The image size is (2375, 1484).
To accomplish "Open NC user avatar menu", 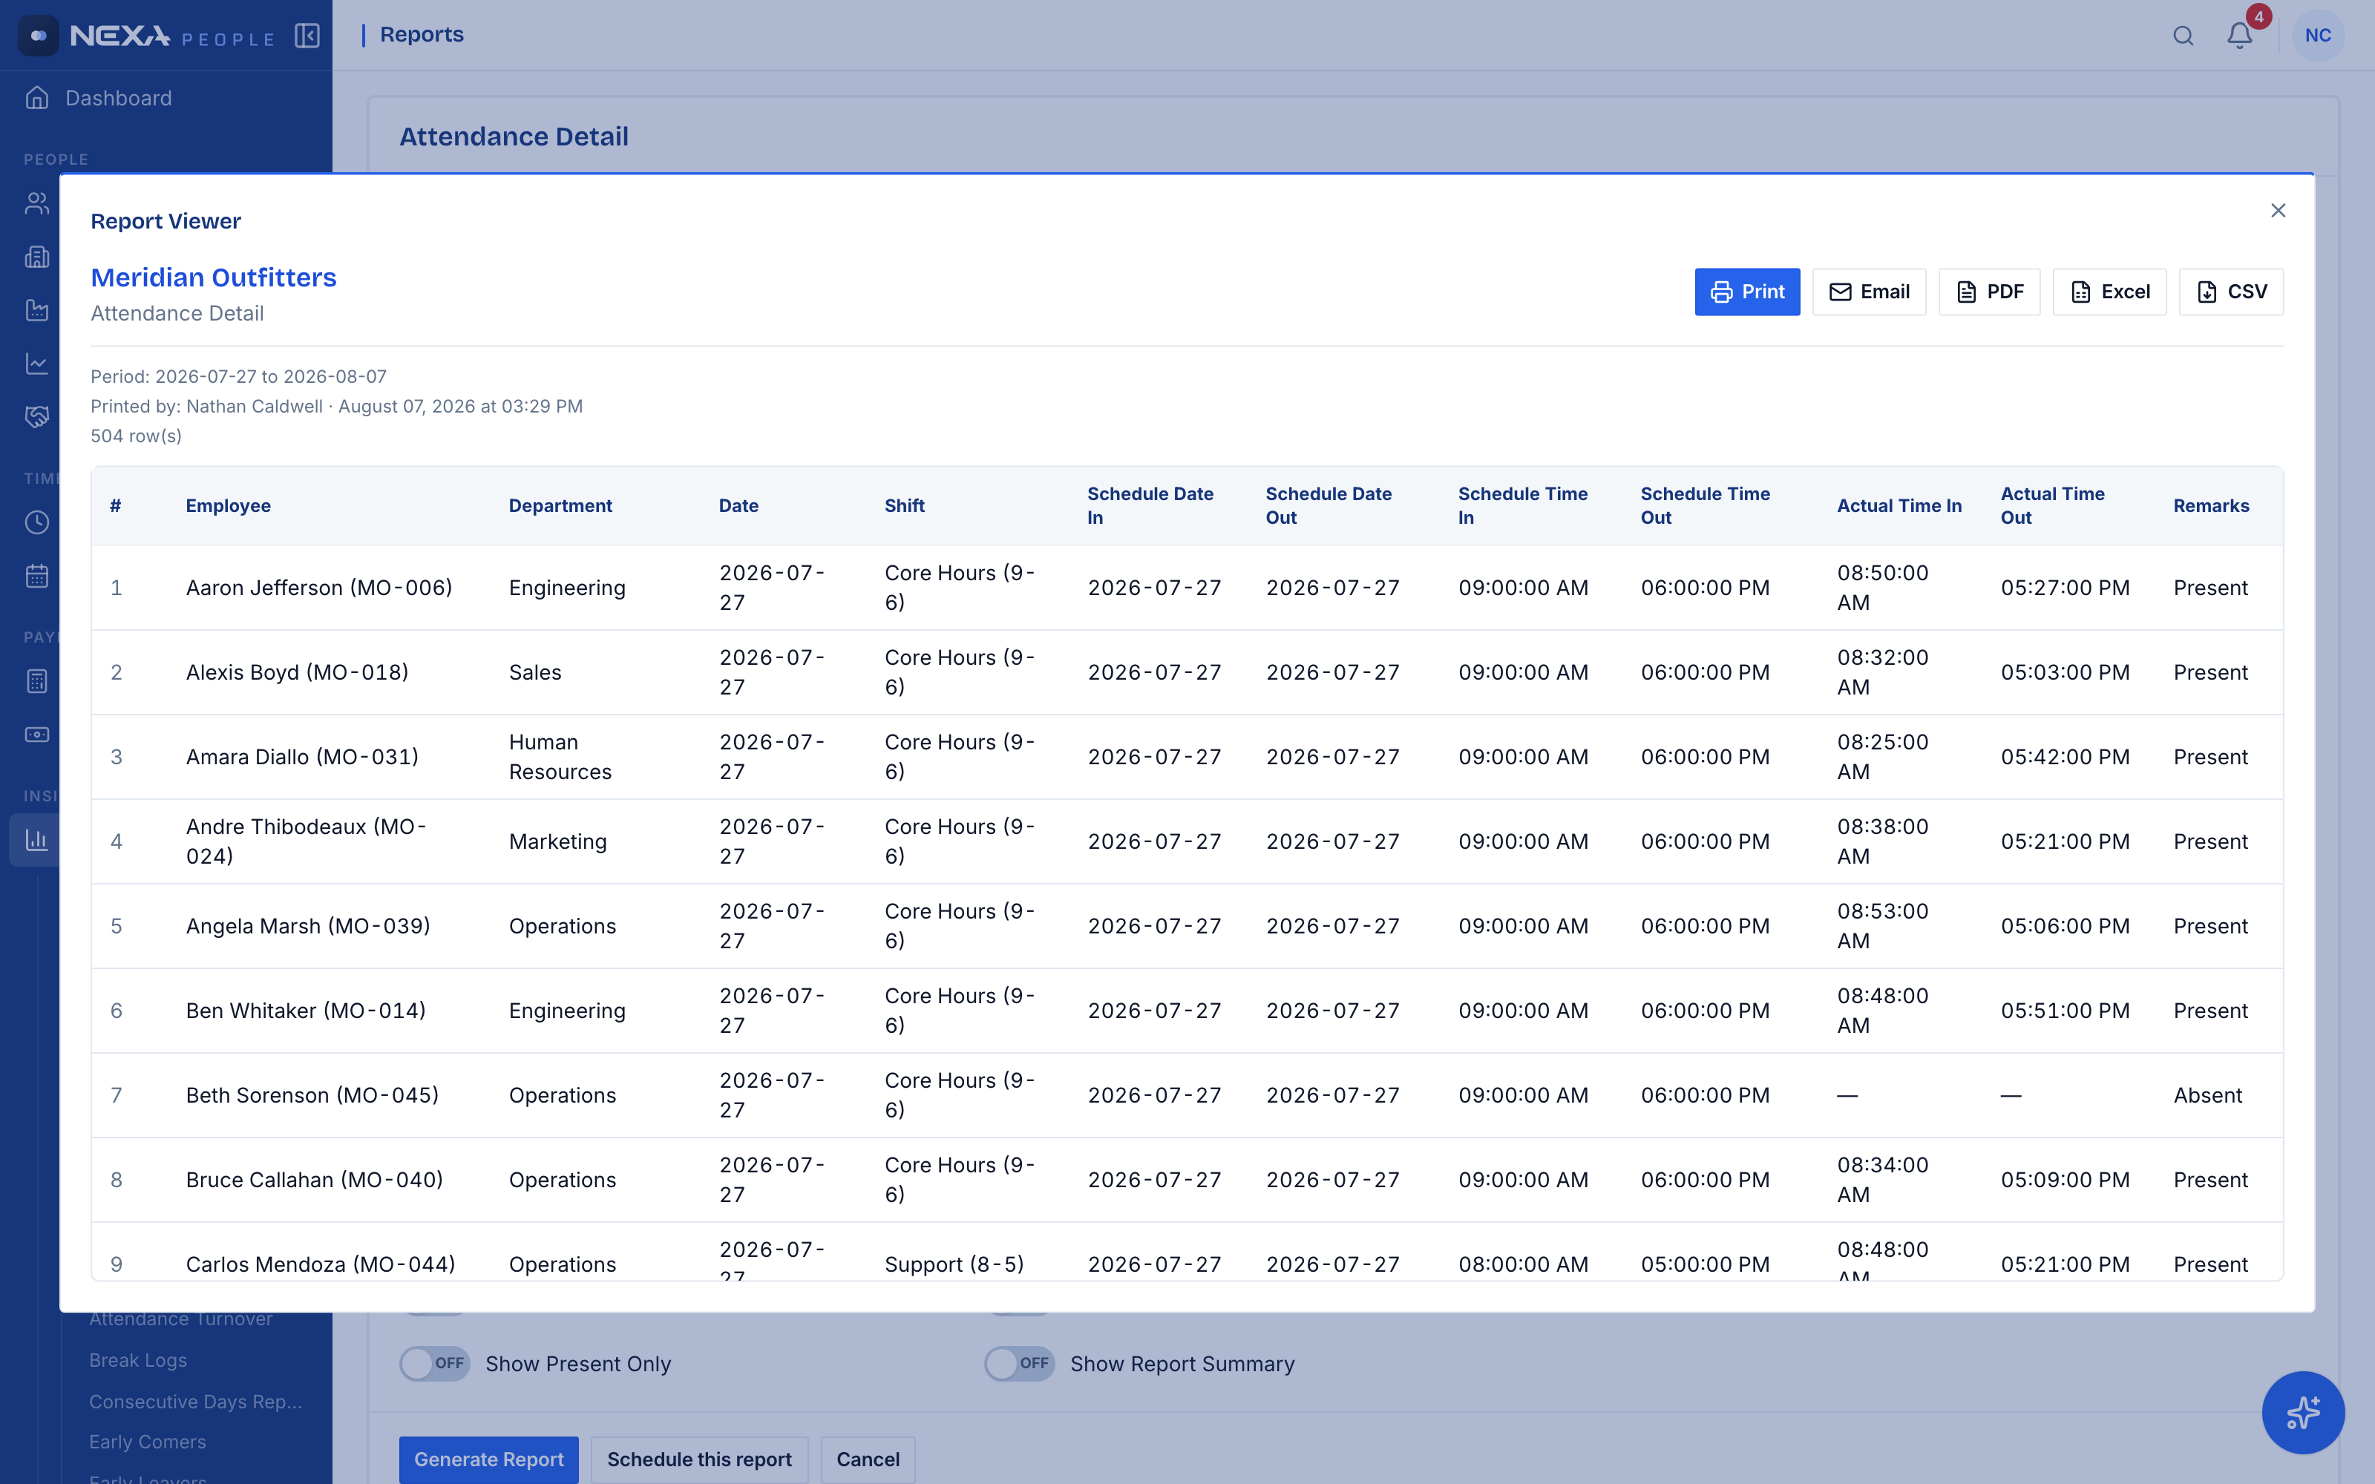I will (x=2317, y=36).
